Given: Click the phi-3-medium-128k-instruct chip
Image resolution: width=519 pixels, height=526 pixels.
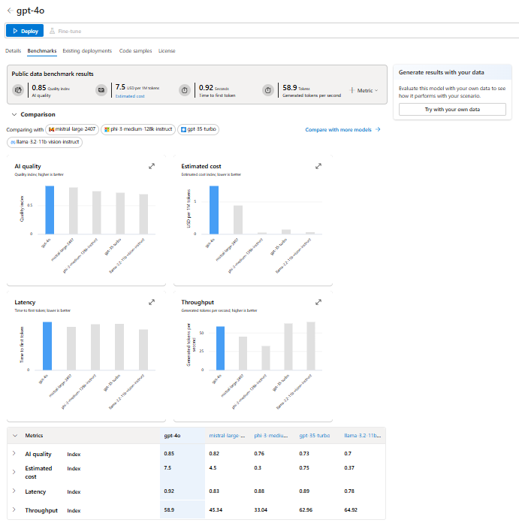Looking at the screenshot, I should (x=137, y=129).
